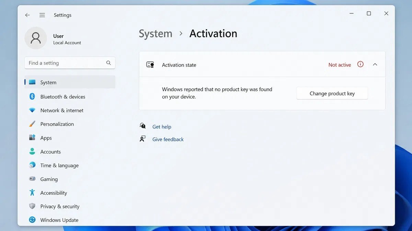Click the Activation state certificate icon
Image resolution: width=412 pixels, height=231 pixels.
pyautogui.click(x=150, y=65)
